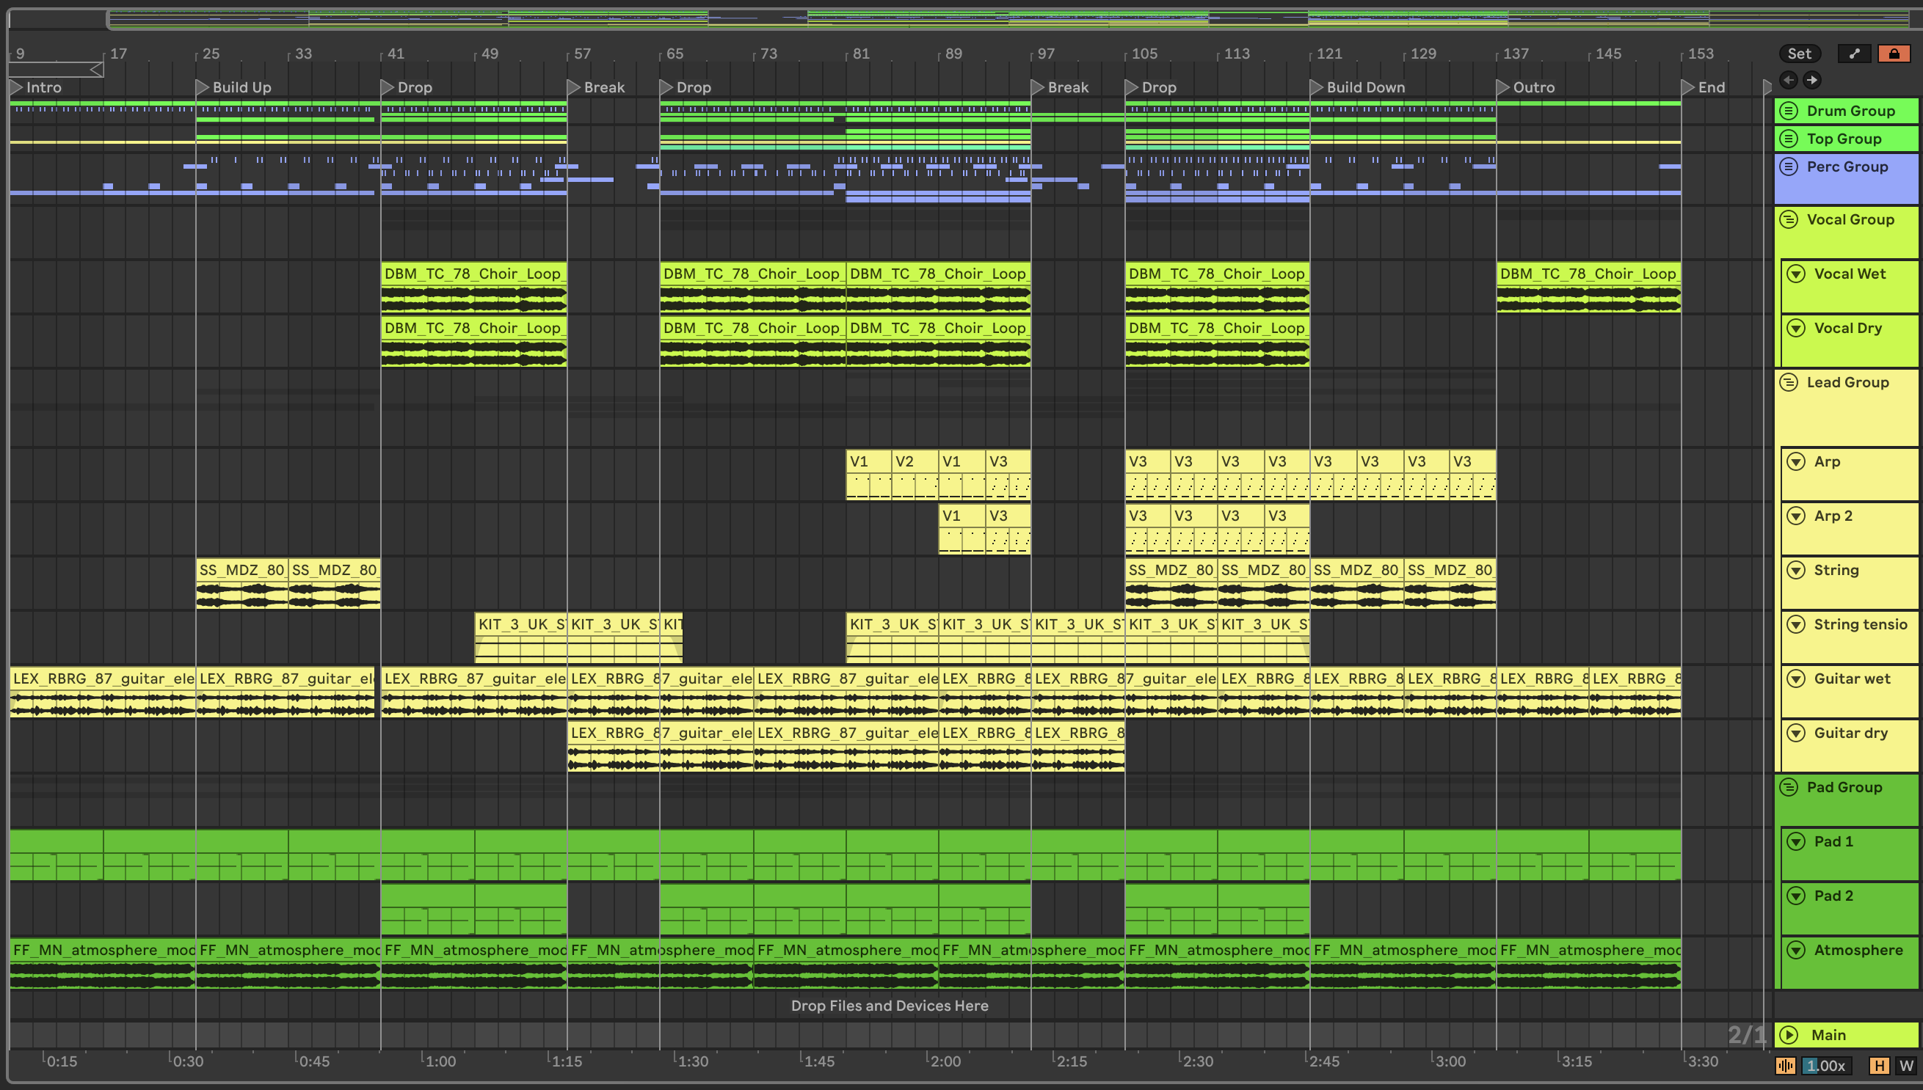Viewport: 1923px width, 1090px height.
Task: Select first FF_MN_atmosphere clip on Atmosphere track
Action: click(102, 964)
